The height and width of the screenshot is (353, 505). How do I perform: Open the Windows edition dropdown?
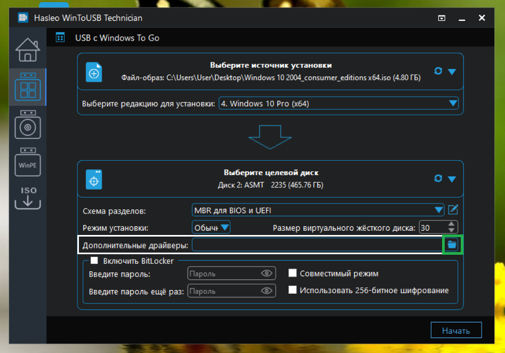pyautogui.click(x=454, y=103)
